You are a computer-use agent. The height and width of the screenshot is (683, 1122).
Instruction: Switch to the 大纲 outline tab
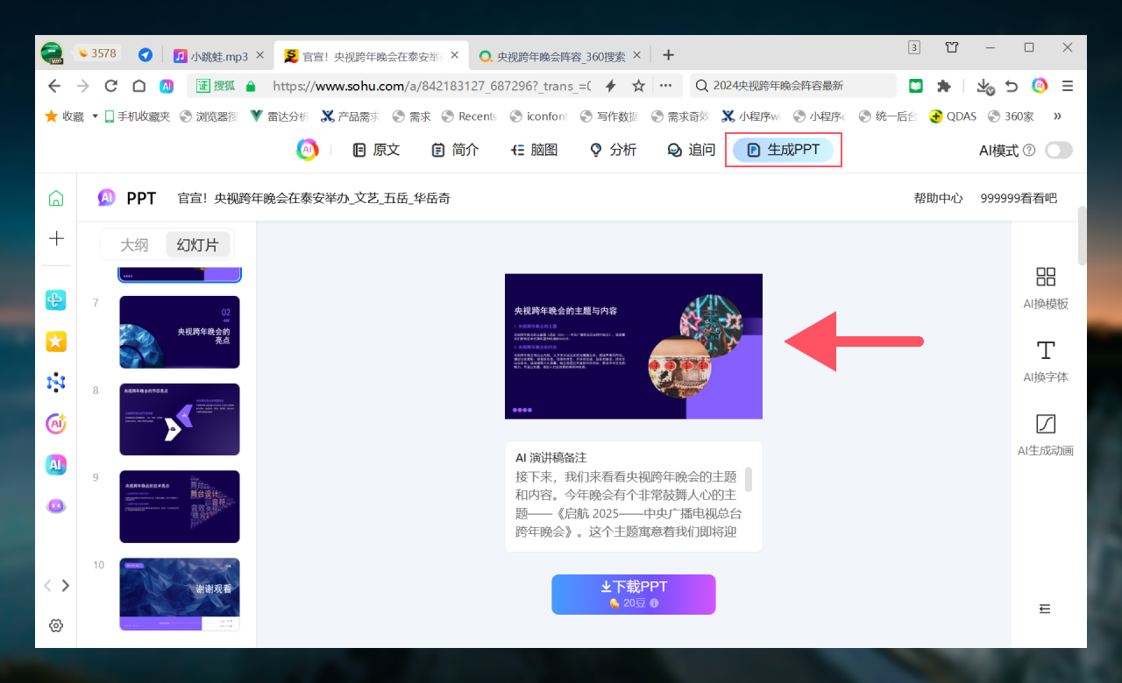click(134, 245)
